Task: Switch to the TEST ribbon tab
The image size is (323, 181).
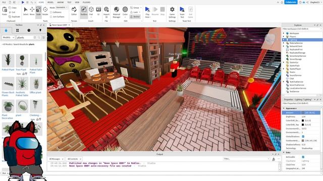Action: tap(69, 2)
